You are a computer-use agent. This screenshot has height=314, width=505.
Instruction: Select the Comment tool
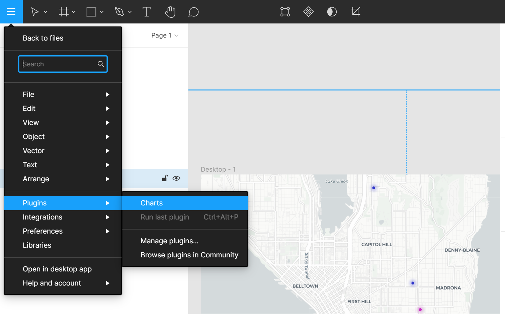tap(193, 12)
